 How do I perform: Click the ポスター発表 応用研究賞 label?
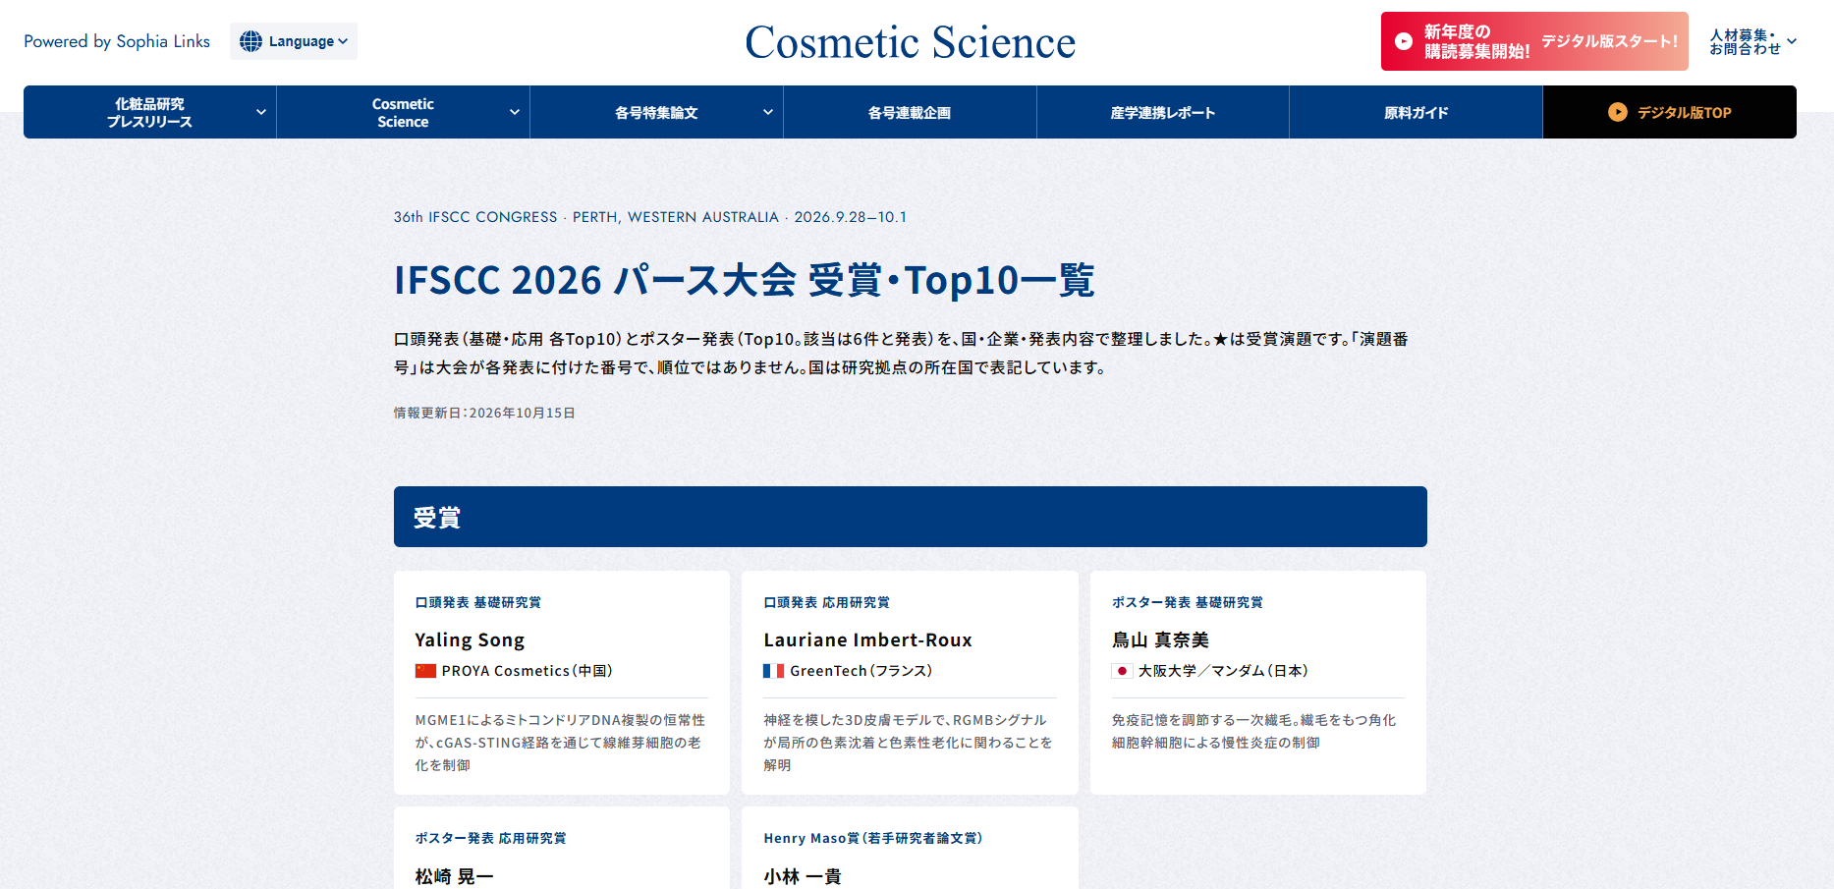coord(491,838)
